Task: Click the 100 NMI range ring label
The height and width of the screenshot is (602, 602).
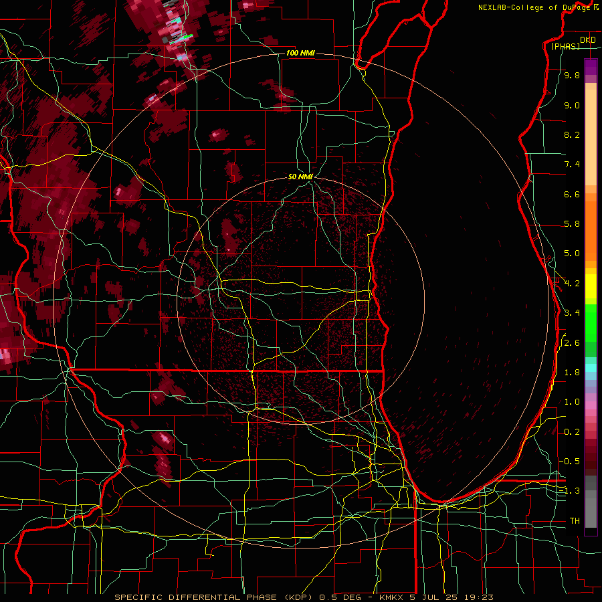Action: tap(300, 53)
